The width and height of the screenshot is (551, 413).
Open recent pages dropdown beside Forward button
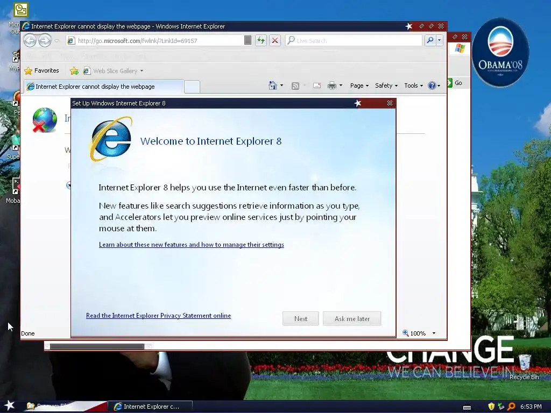pos(57,41)
